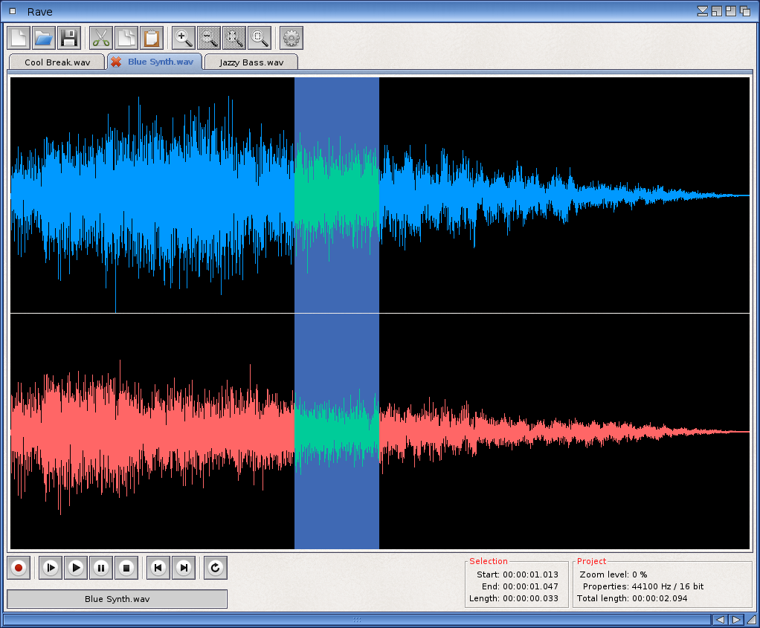Copy the selected audio region
This screenshot has width=760, height=628.
[126, 38]
